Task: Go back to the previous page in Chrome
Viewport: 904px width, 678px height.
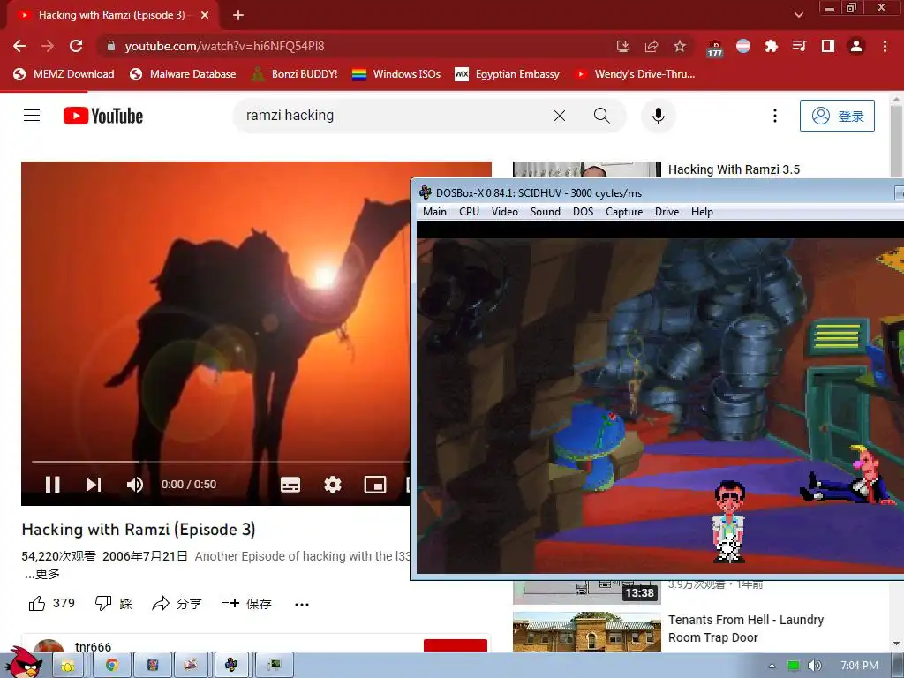Action: tap(19, 46)
